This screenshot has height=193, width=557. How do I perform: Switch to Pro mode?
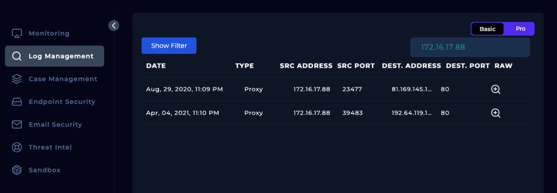pos(520,29)
